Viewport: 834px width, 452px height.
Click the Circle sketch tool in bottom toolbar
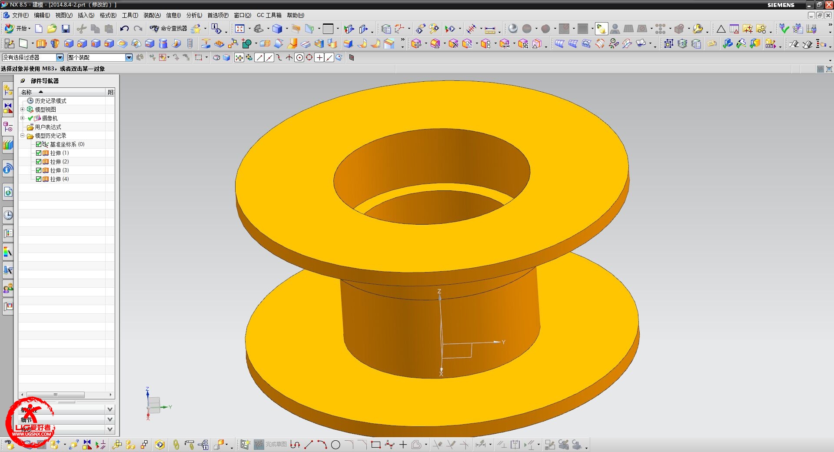[x=336, y=445]
